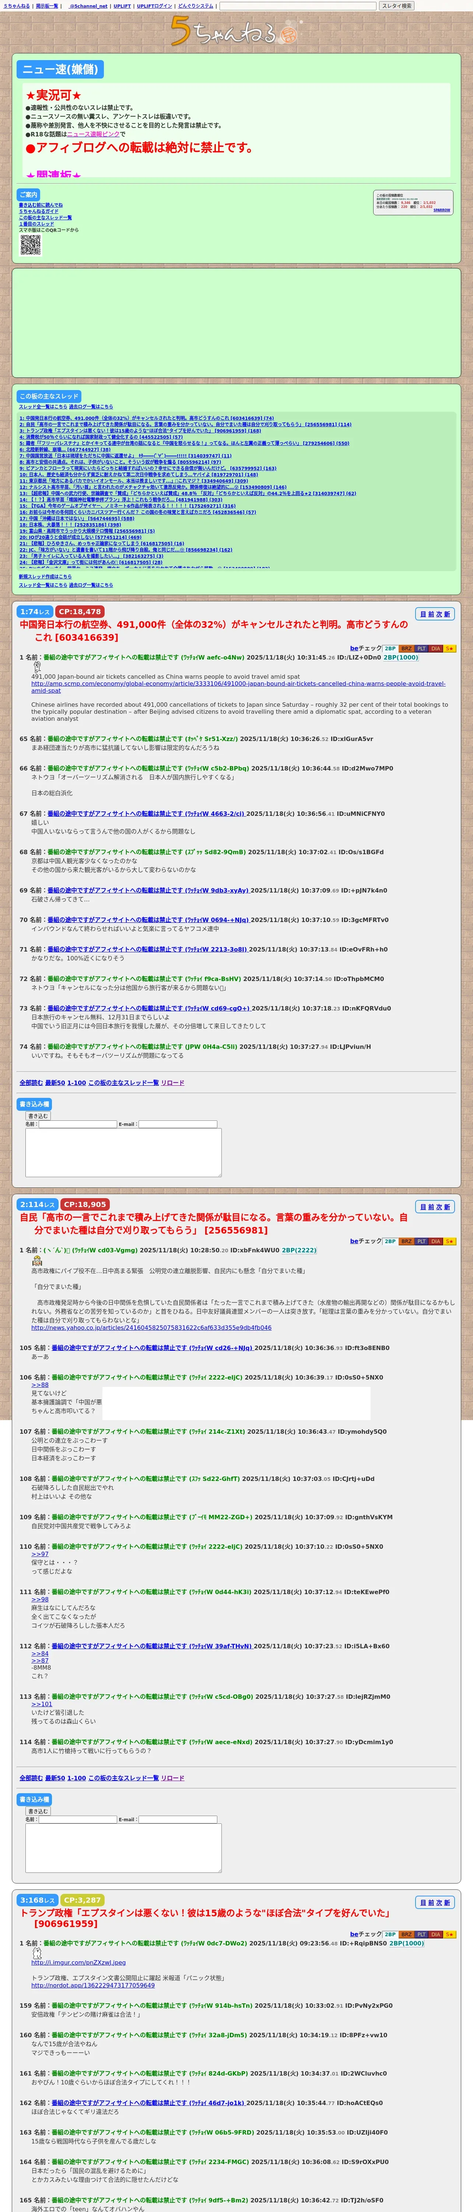
Task: Open the news.yahoo.co.jp article link
Action: 151,1327
